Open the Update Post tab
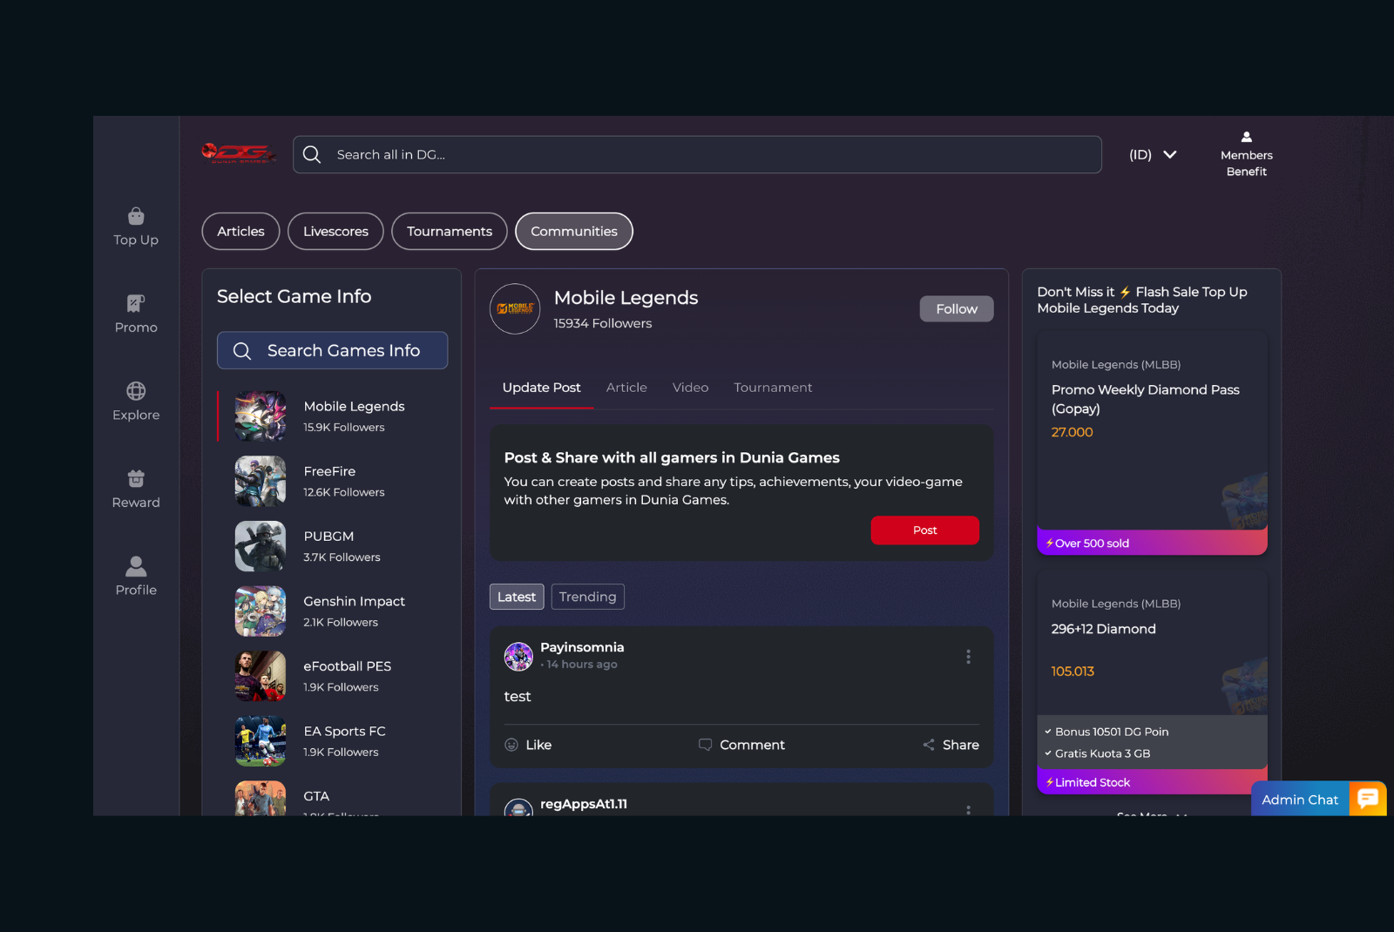The image size is (1394, 932). 541,388
